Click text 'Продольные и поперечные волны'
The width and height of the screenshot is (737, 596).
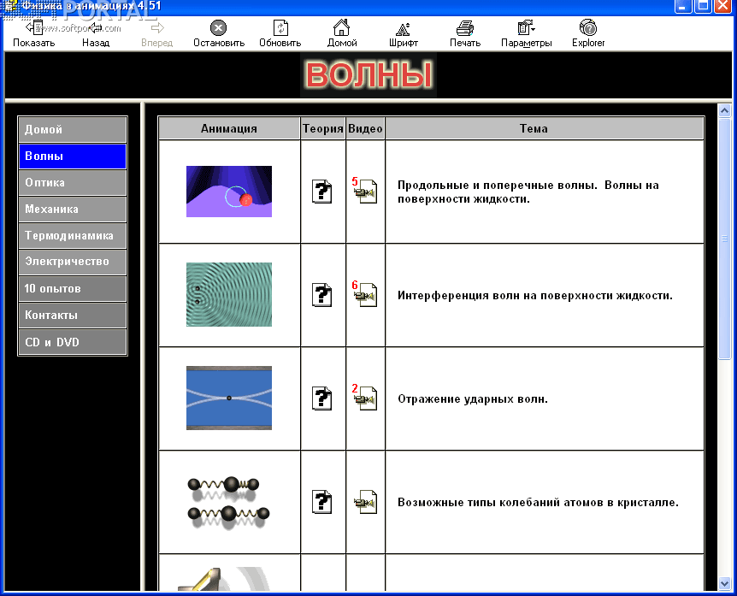(x=497, y=186)
